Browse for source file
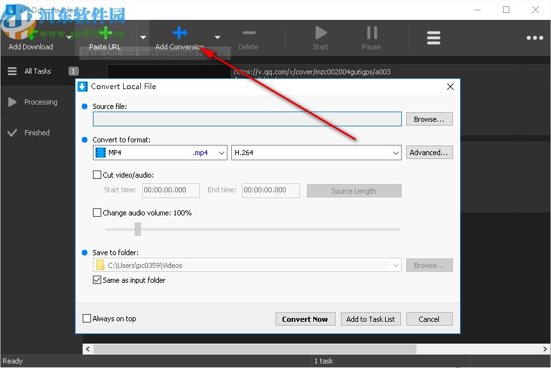 coord(429,119)
